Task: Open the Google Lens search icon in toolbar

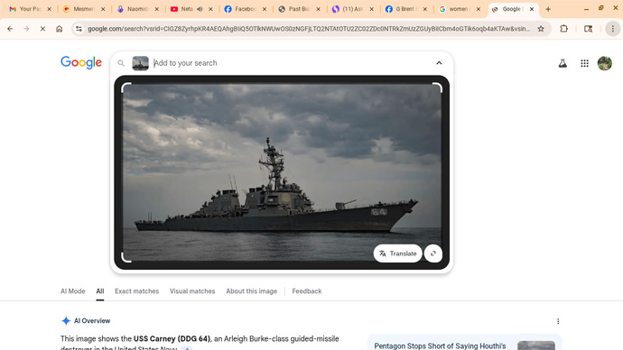Action: pyautogui.click(x=589, y=29)
